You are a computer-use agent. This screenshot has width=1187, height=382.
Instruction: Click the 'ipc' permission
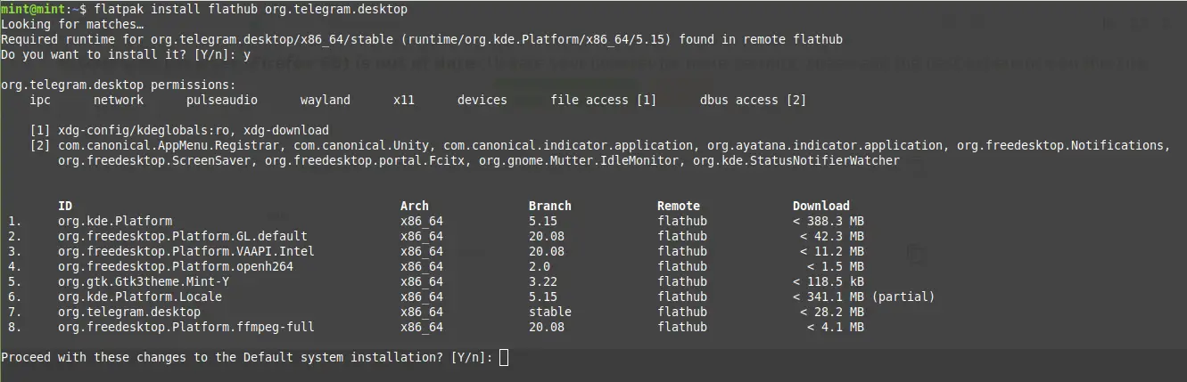pyautogui.click(x=40, y=100)
